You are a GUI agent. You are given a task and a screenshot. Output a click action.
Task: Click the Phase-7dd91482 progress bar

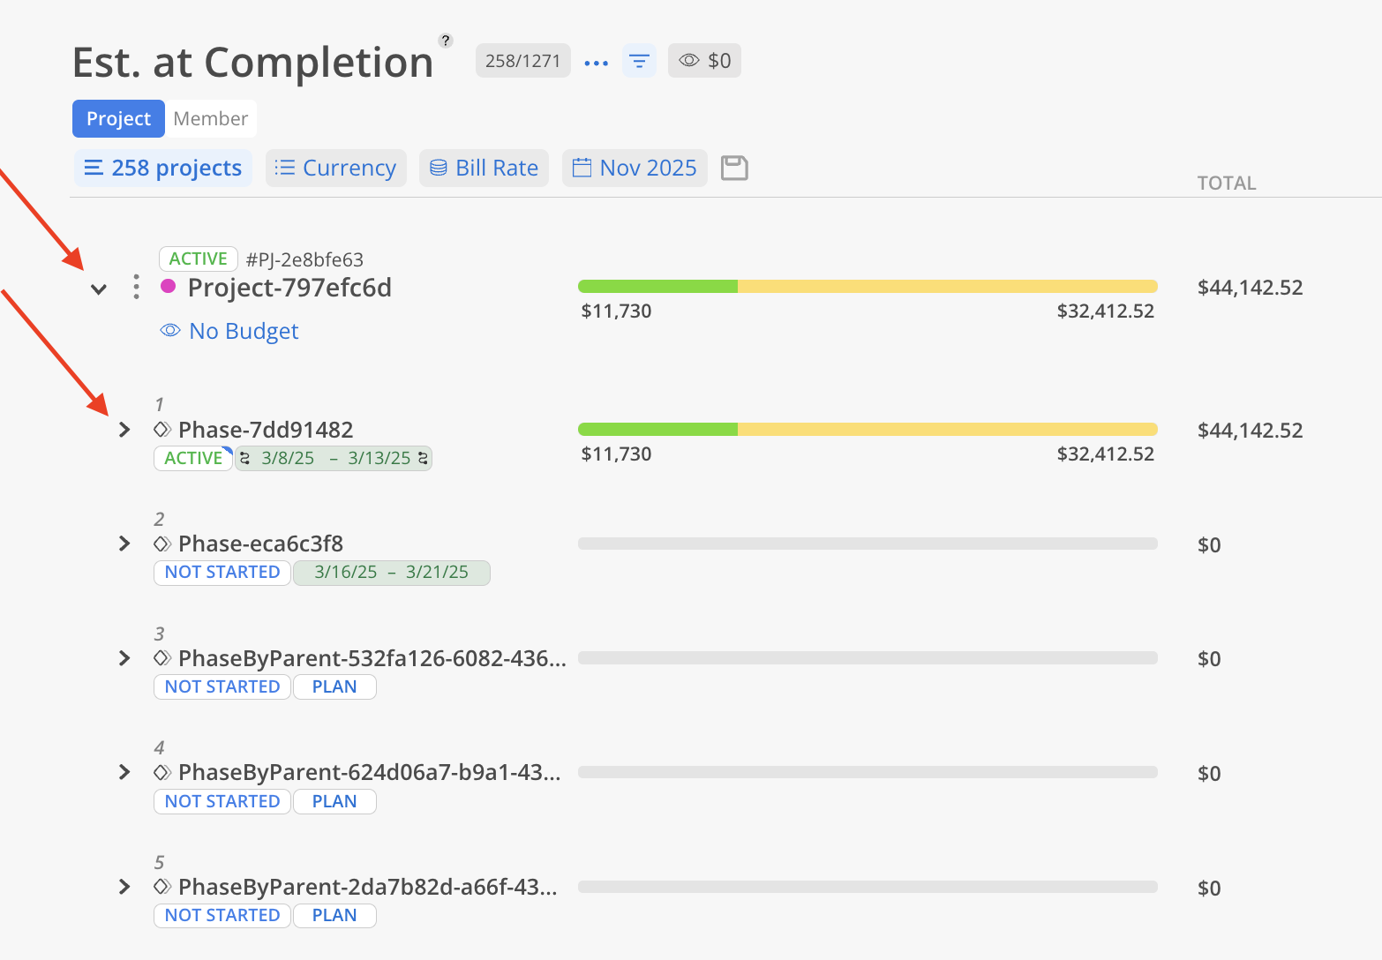pos(868,429)
